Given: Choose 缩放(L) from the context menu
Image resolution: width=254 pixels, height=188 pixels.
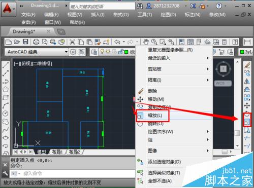Looking at the screenshot, I should point(155,116).
